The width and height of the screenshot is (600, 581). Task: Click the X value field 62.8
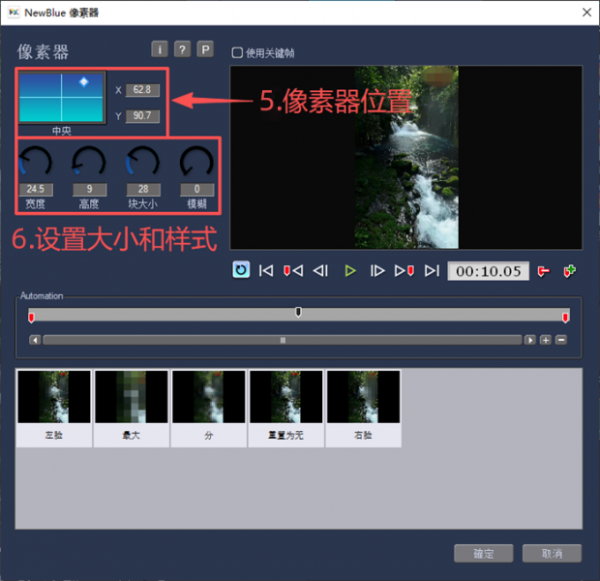tap(142, 90)
